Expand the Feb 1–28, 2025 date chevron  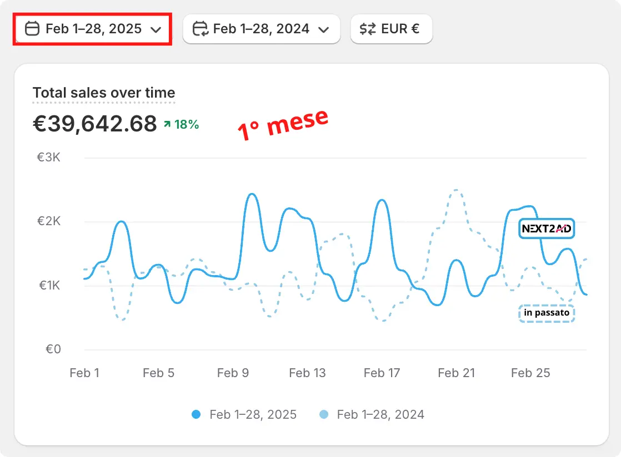(156, 29)
